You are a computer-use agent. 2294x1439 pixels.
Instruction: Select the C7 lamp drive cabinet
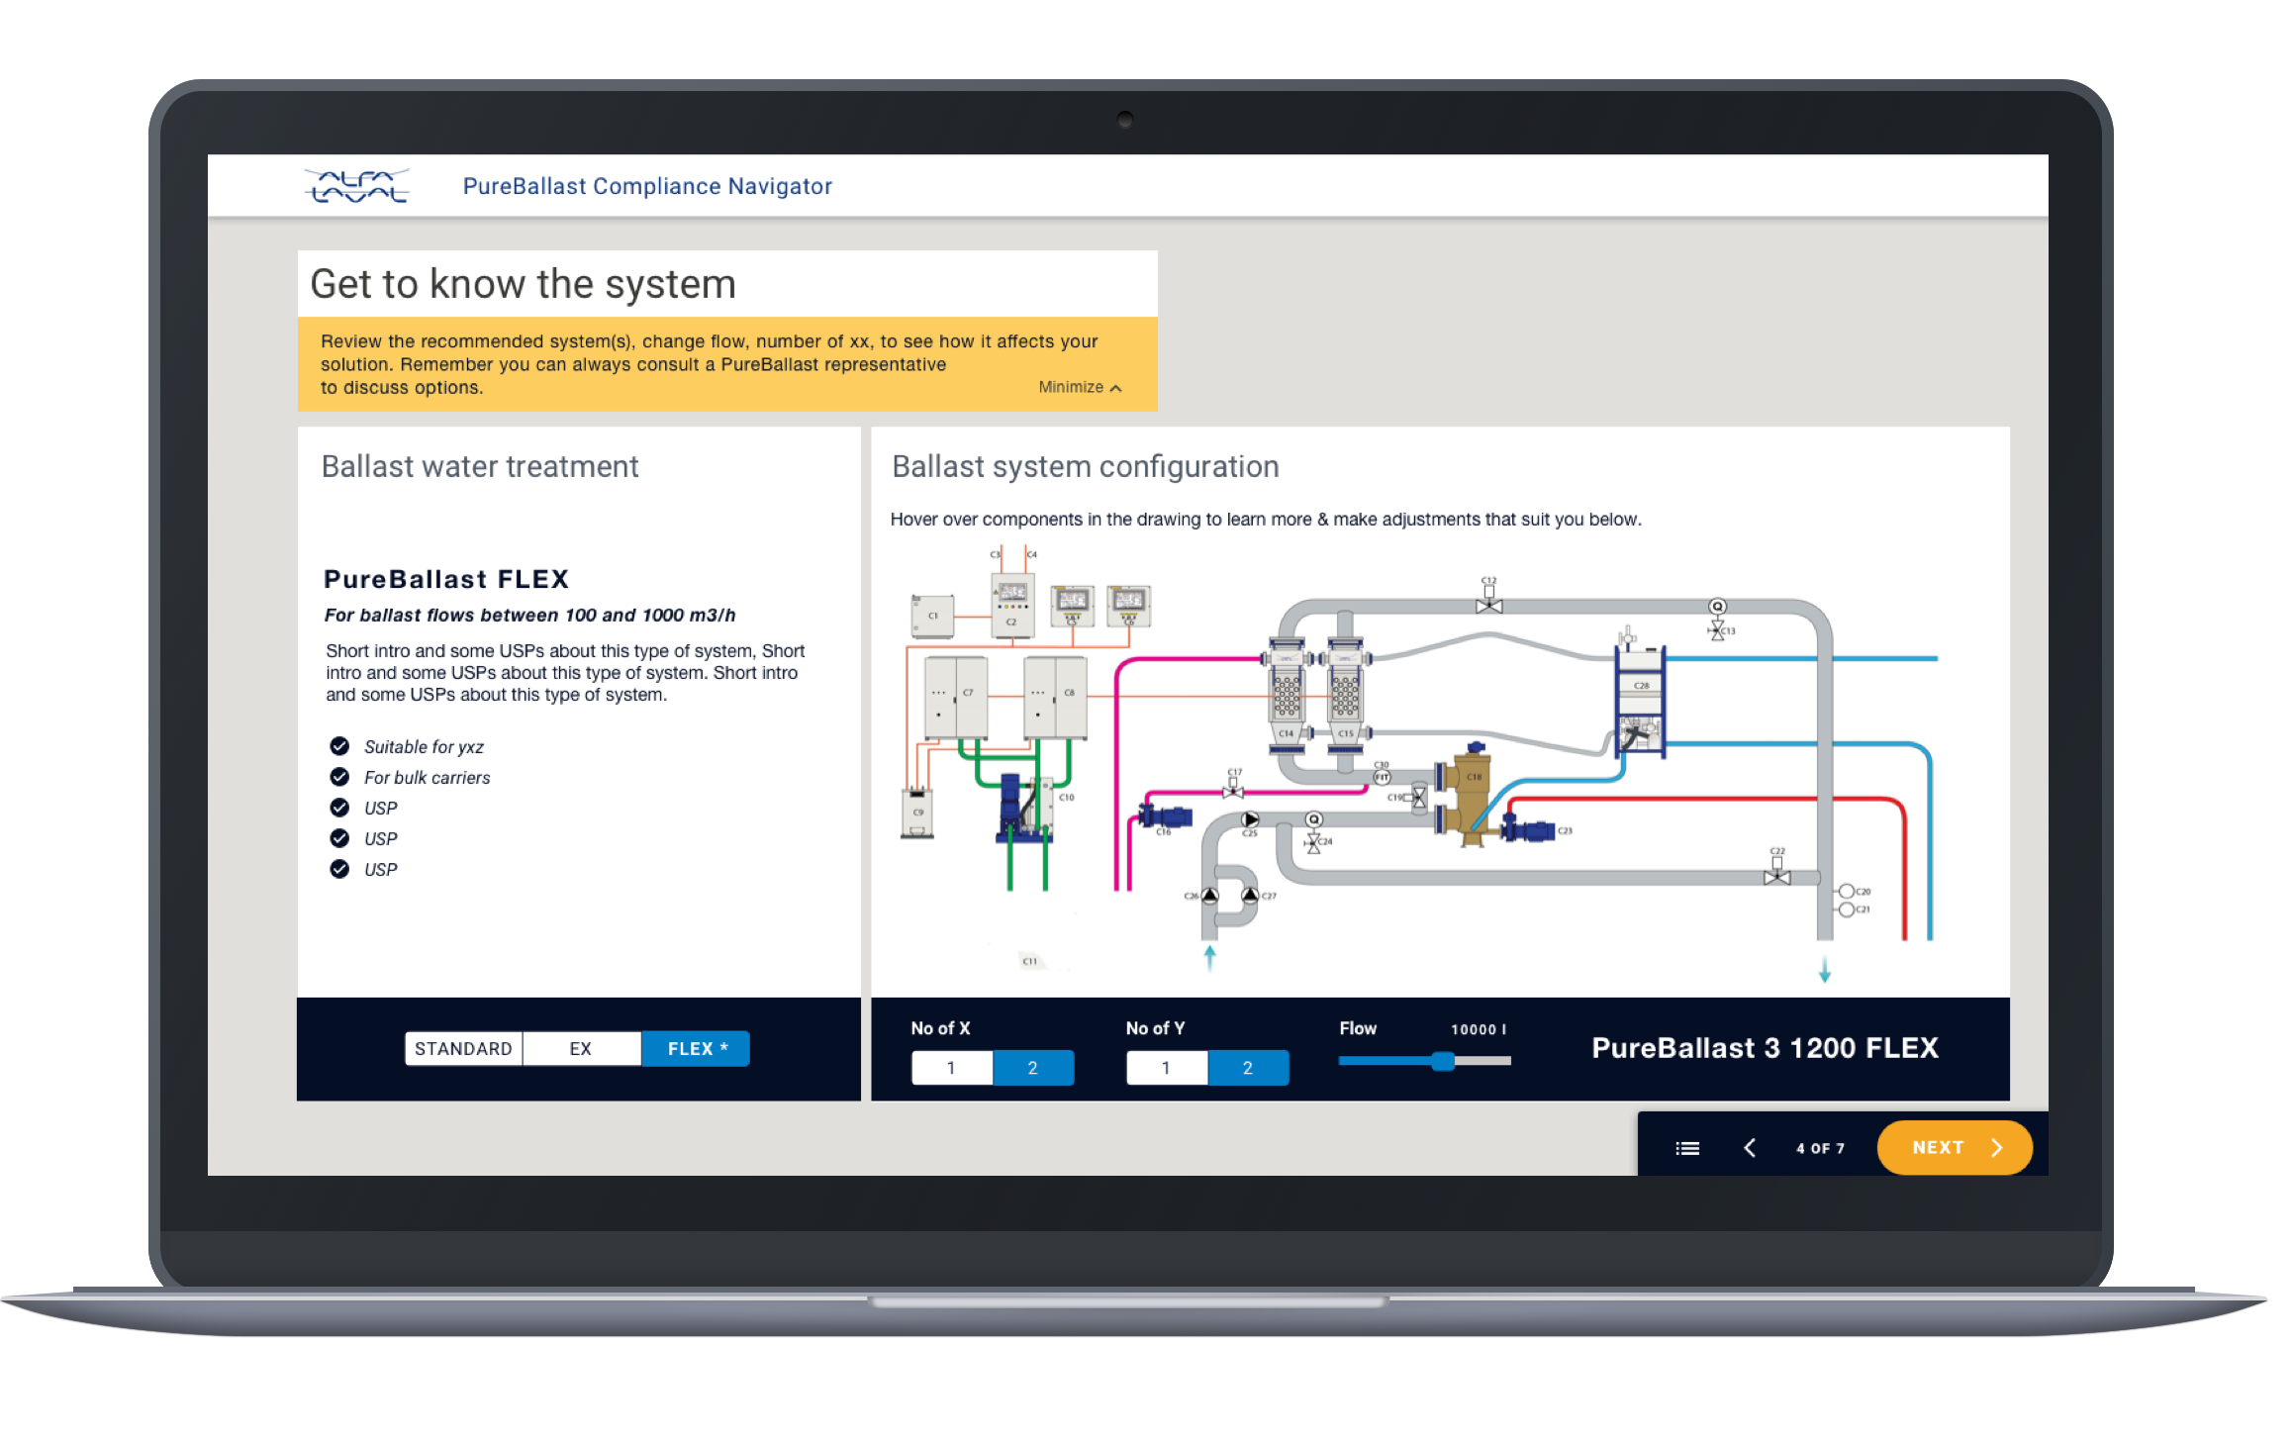click(956, 698)
